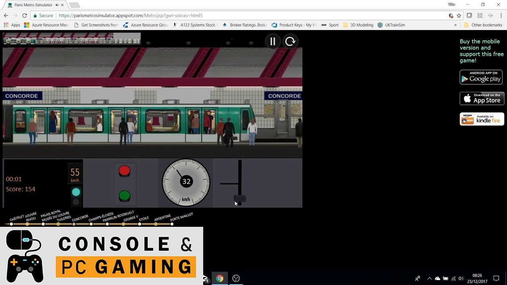Show hidden system tray icons

[x=429, y=278]
